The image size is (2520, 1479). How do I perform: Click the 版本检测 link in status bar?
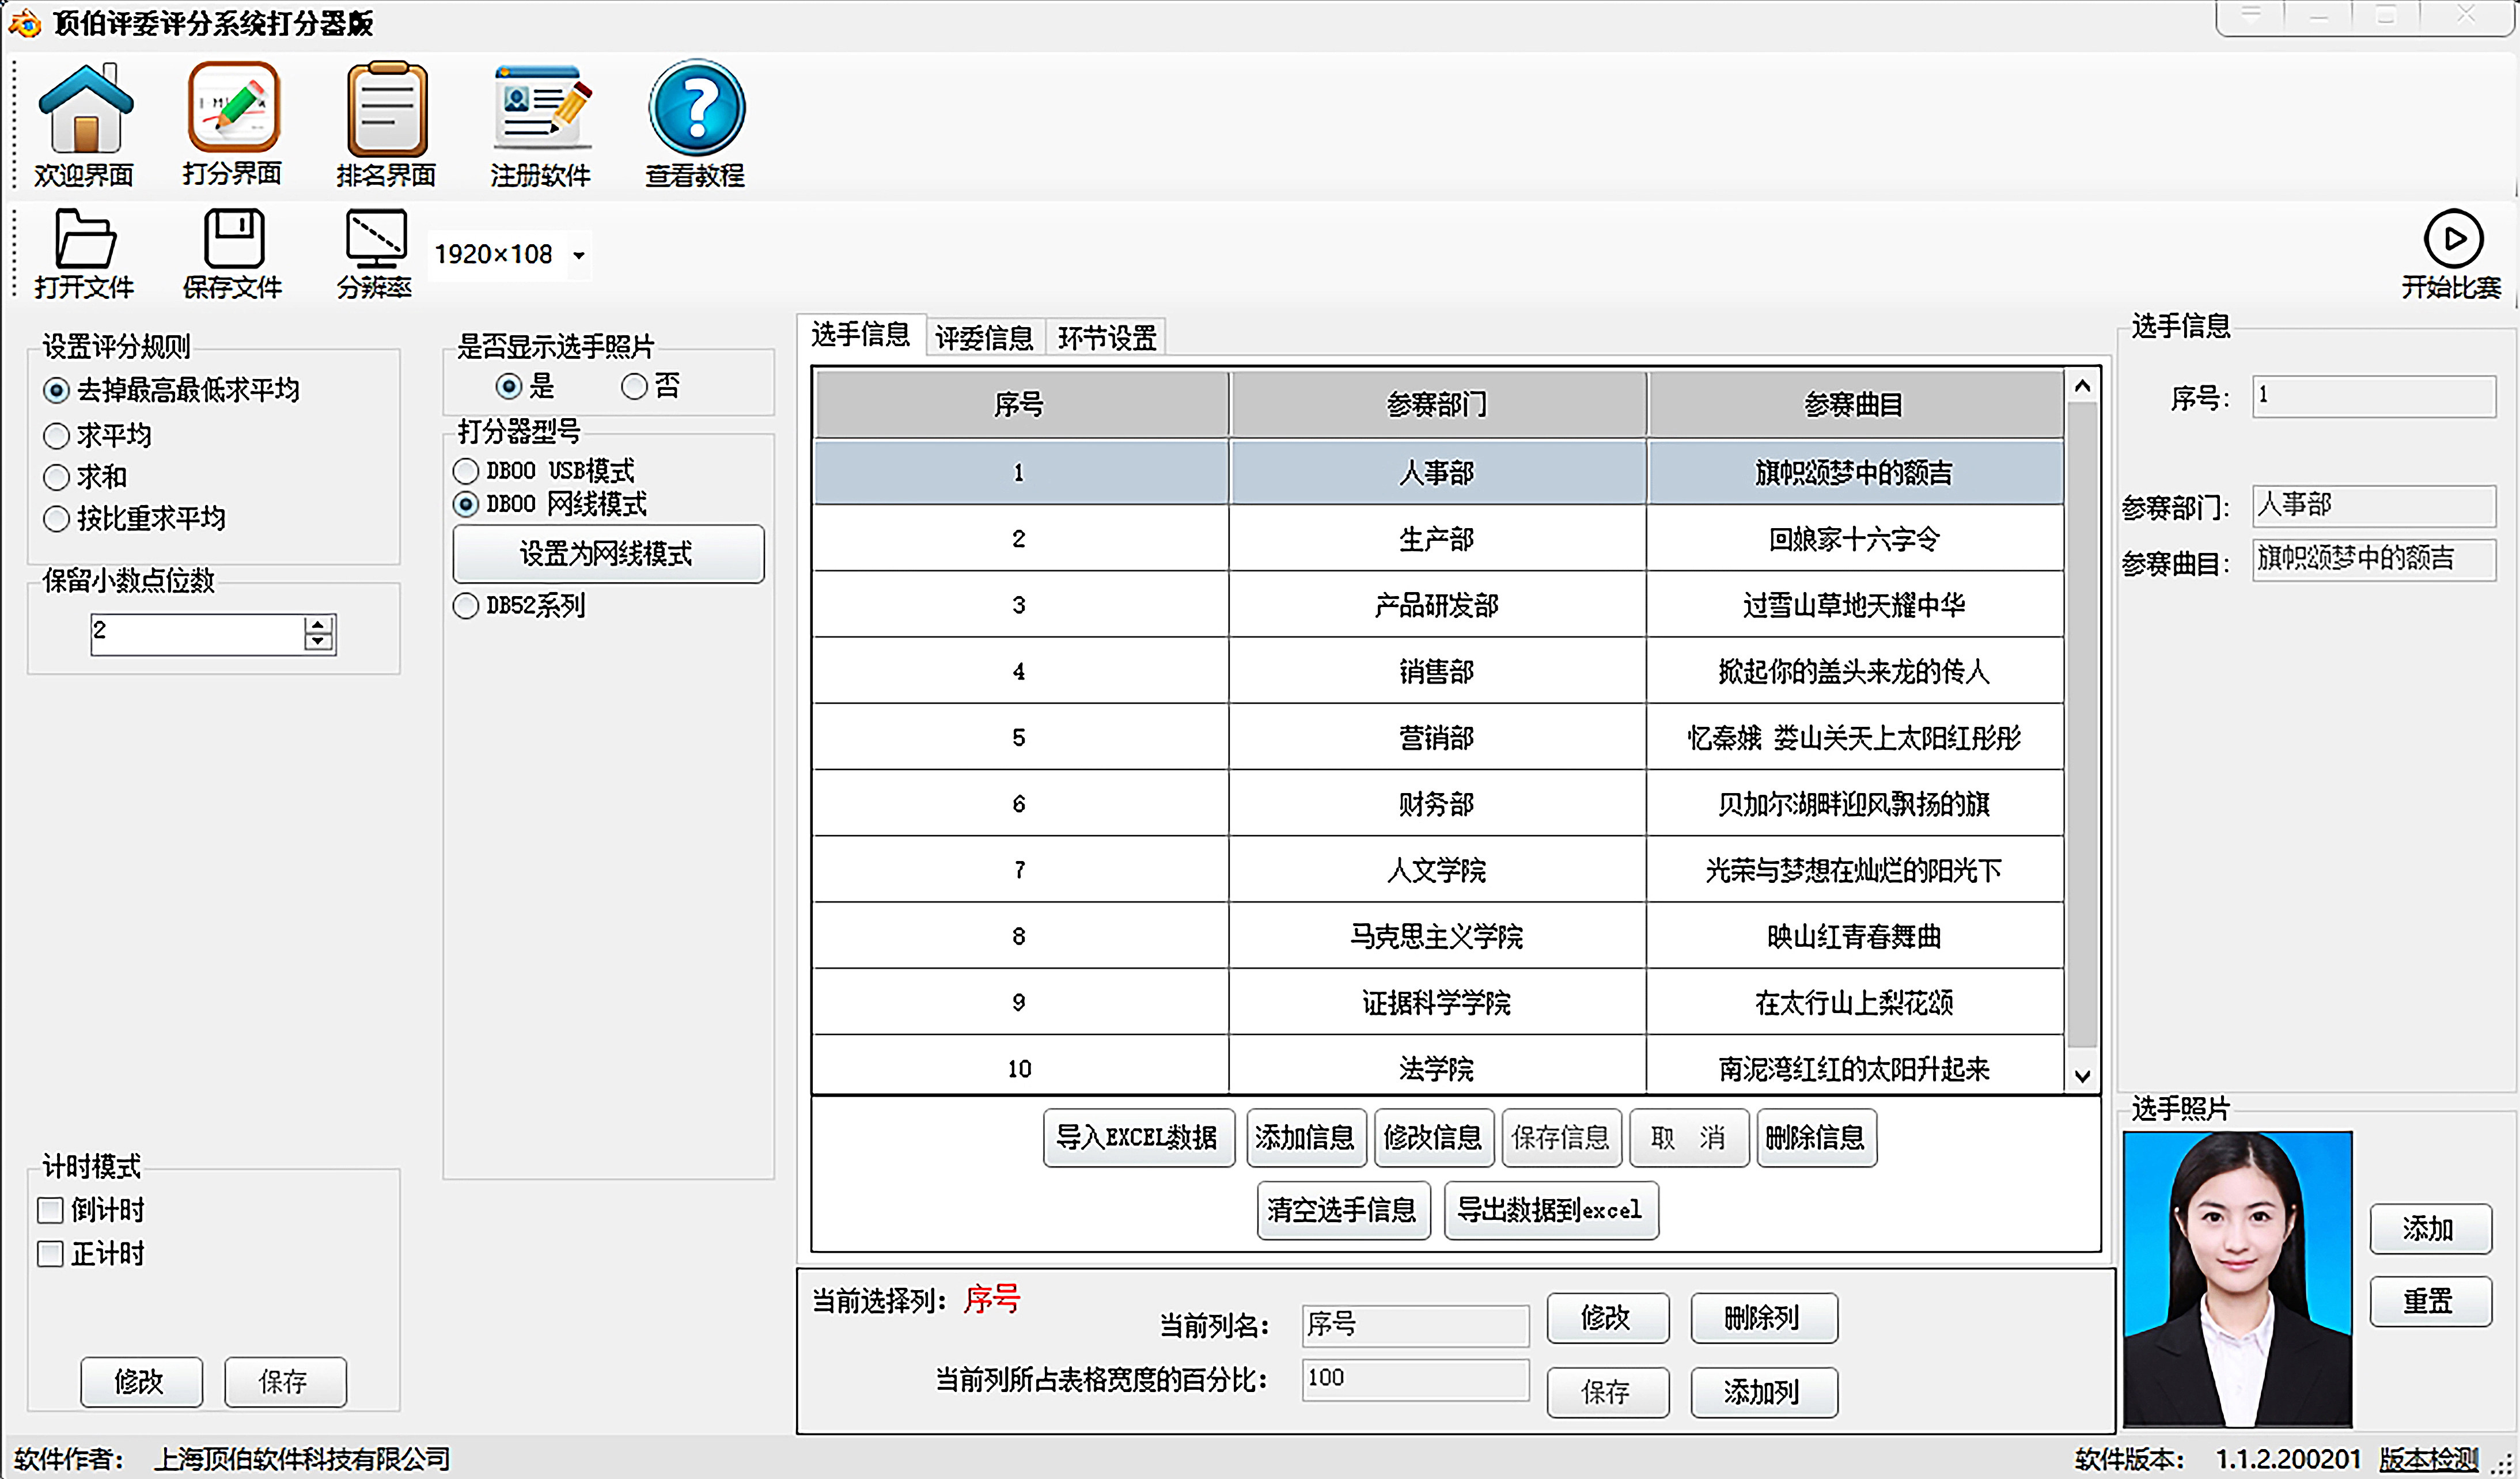[x=2428, y=1459]
